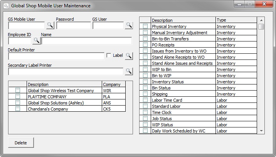Select 'Chandana's Company' description cell
276x157 pixels.
64,109
